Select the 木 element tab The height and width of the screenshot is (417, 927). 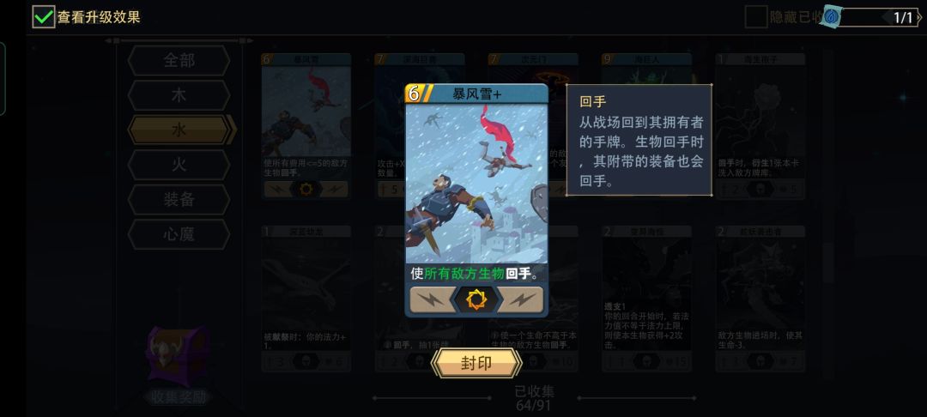179,95
